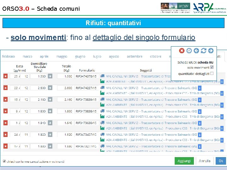Image resolution: width=227 pixels, height=170 pixels.
Task: Edit day field showing 15
Action: [15, 99]
